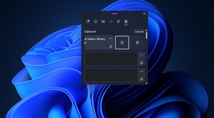The image size is (214, 118).
Task: Paste the '& folders, Battery' text entry
Action: [x=95, y=41]
